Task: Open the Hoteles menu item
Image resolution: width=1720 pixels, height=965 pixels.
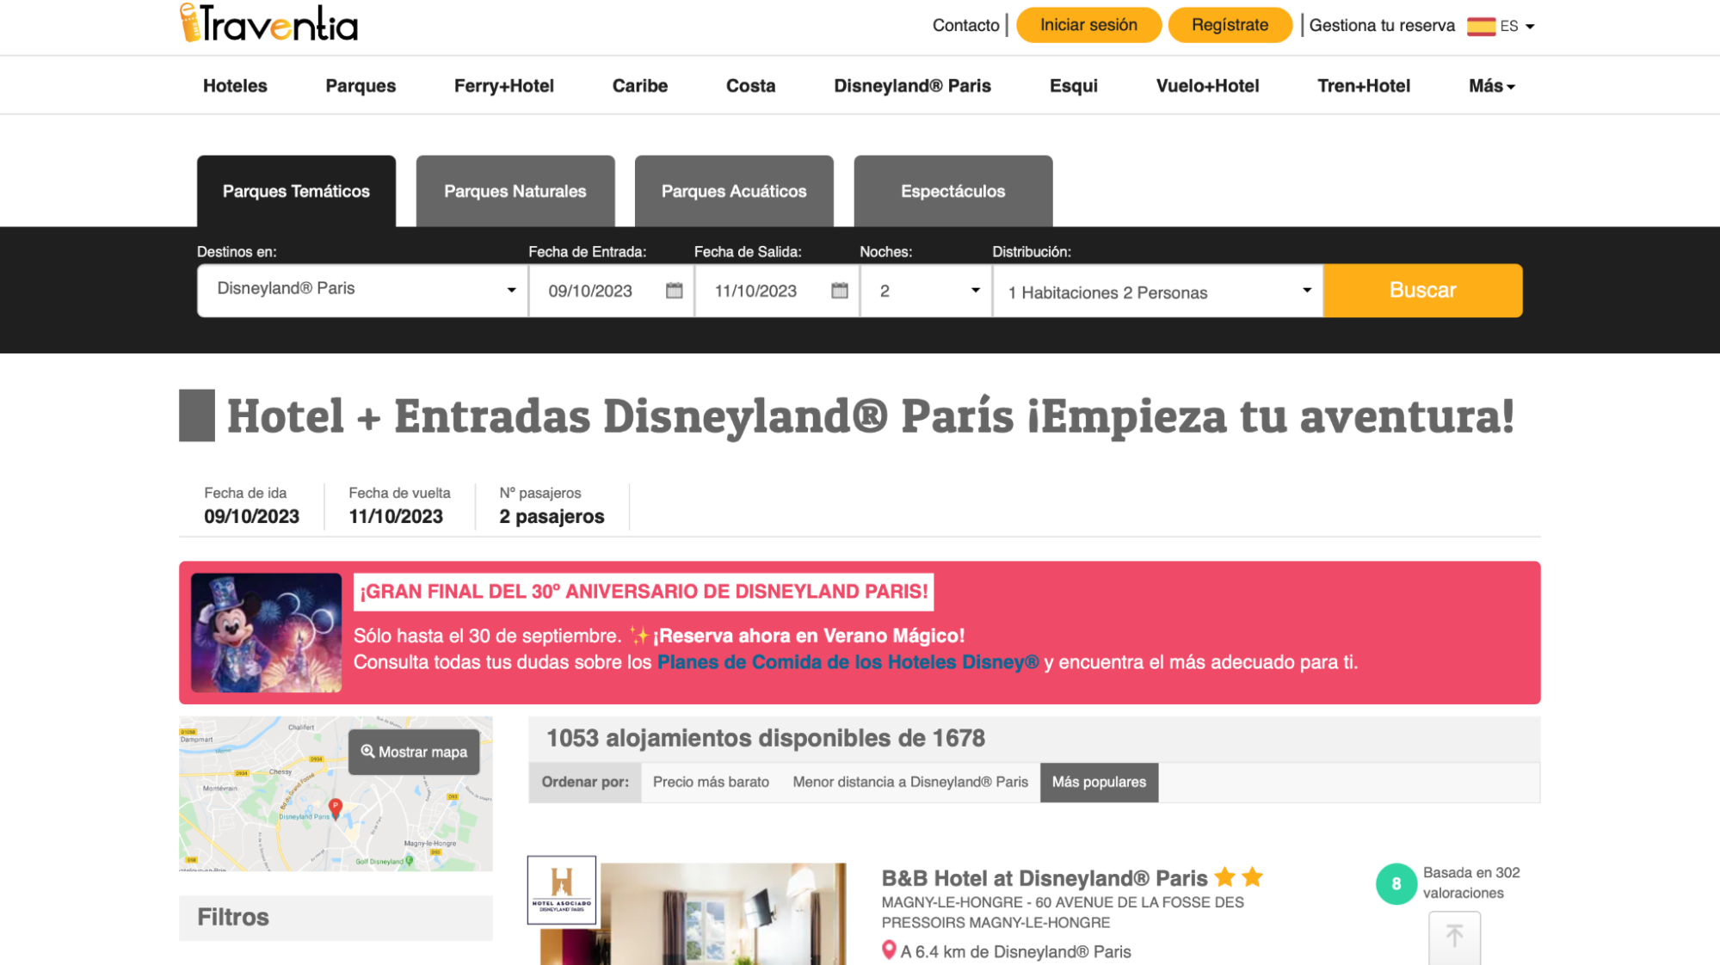Action: [x=235, y=86]
